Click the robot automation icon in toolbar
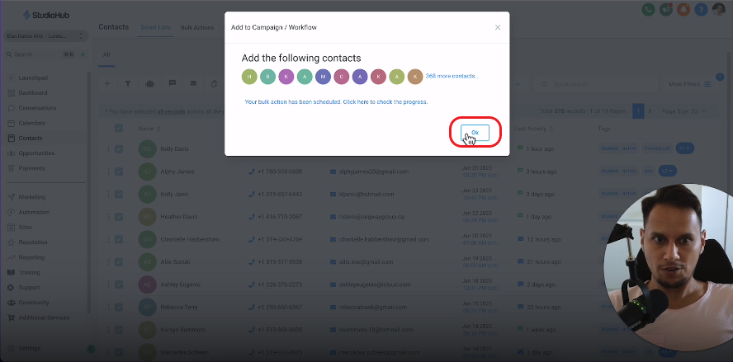Viewport: 733px width, 362px height. coord(149,83)
